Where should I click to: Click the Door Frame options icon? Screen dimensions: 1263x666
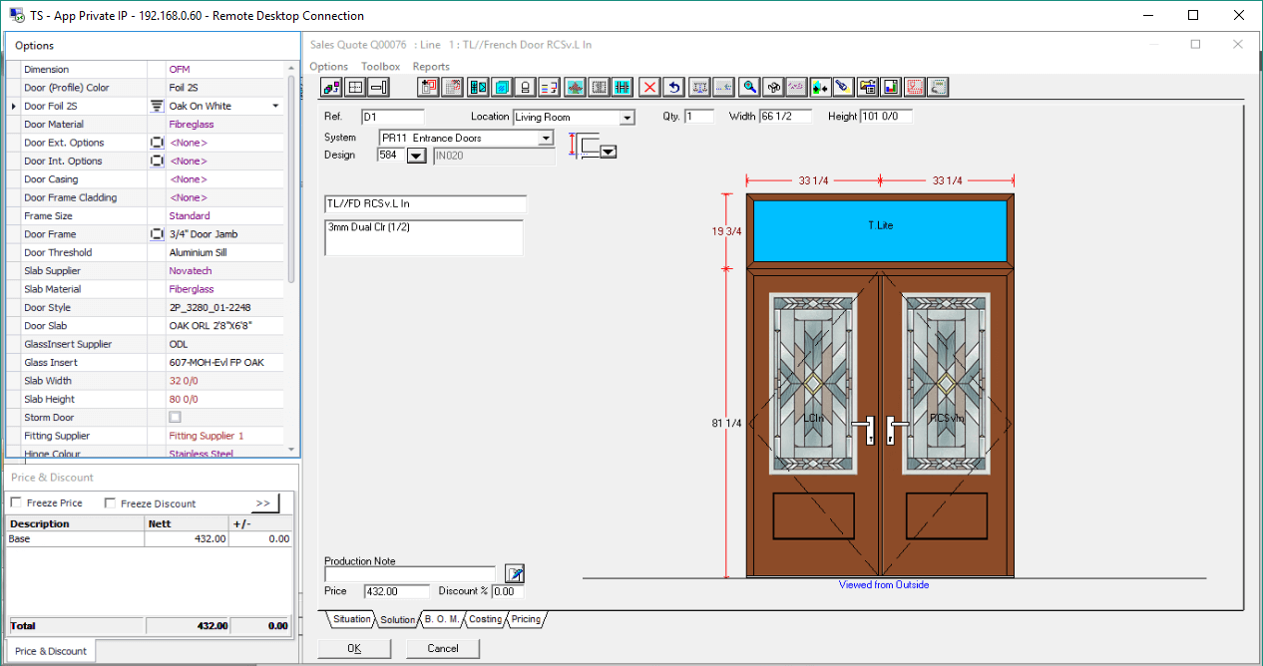(x=157, y=234)
